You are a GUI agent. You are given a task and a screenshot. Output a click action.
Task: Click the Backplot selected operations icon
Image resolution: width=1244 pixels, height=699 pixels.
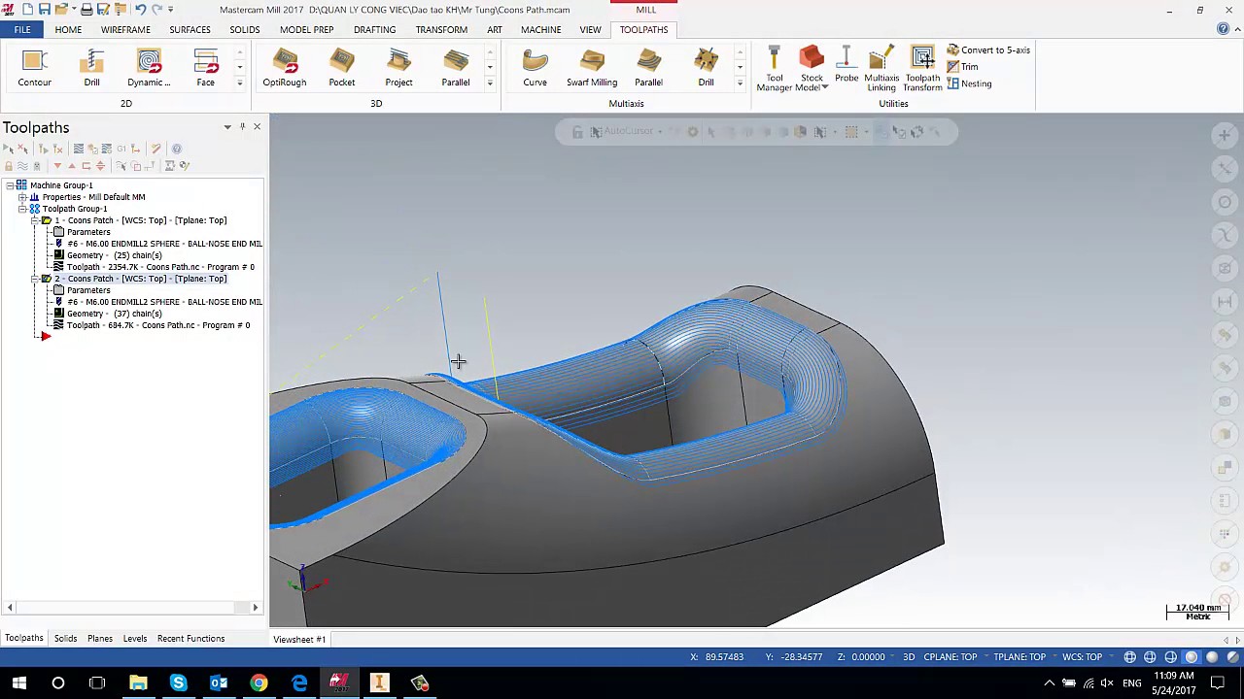click(x=79, y=149)
